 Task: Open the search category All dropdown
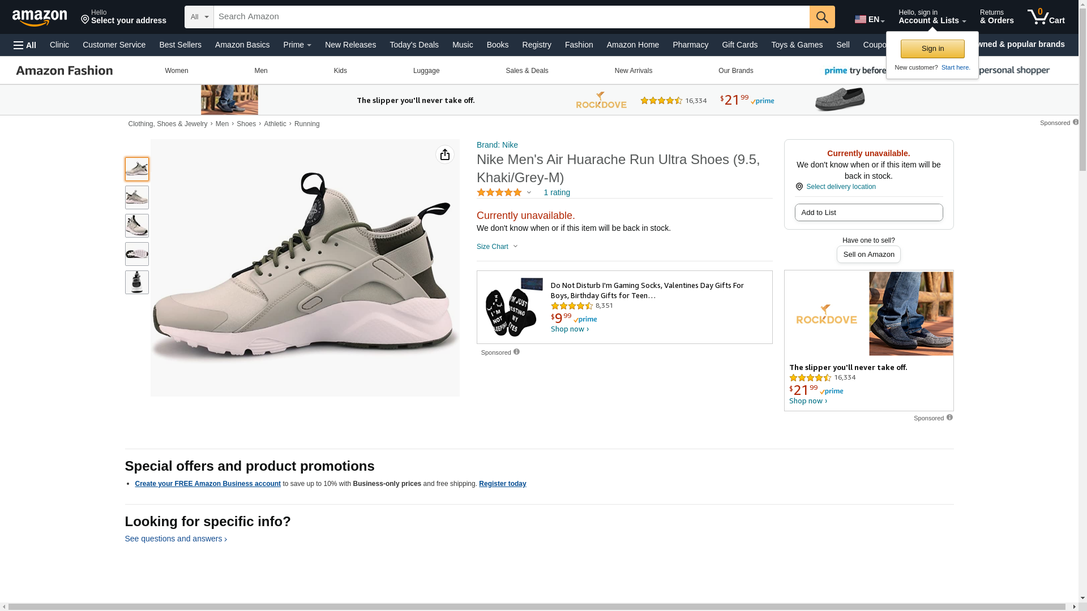coord(199,17)
